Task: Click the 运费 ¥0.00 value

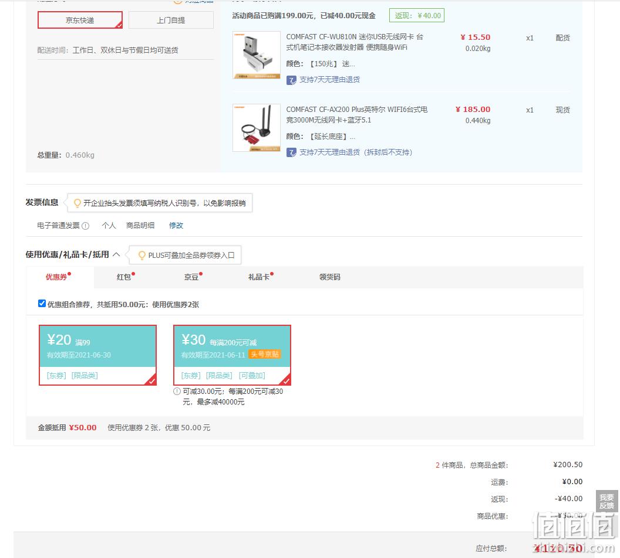Action: pyautogui.click(x=572, y=481)
